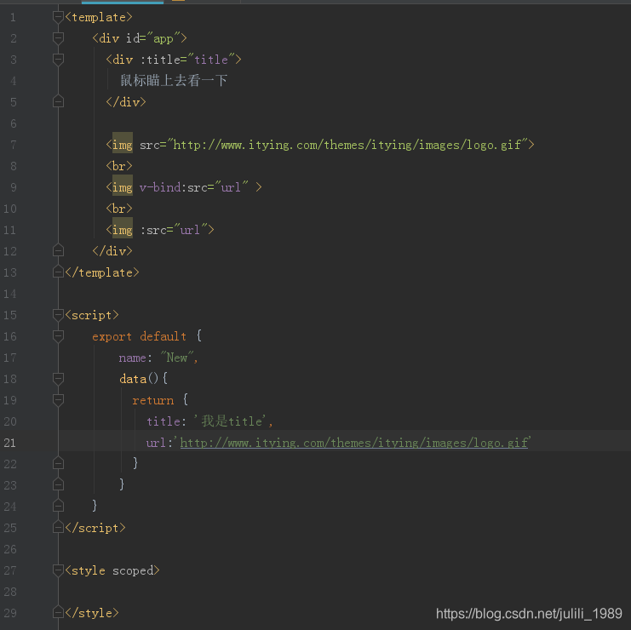Click the fold end marker on line 24
Image resolution: width=631 pixels, height=630 pixels.
click(x=58, y=506)
